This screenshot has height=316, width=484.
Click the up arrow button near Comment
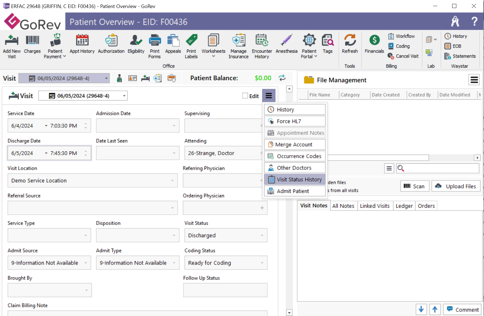(435, 309)
